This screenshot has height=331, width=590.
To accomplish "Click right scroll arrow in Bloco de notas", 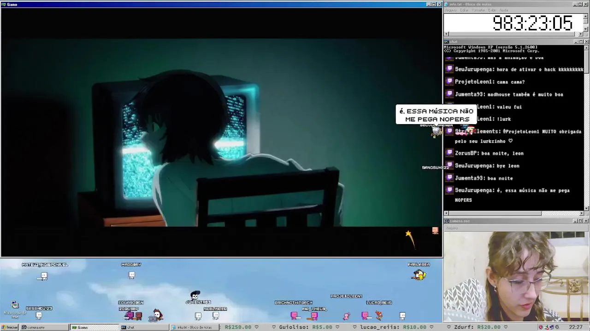I will click(581, 34).
